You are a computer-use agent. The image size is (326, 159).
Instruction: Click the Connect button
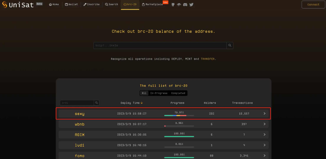point(313,4)
